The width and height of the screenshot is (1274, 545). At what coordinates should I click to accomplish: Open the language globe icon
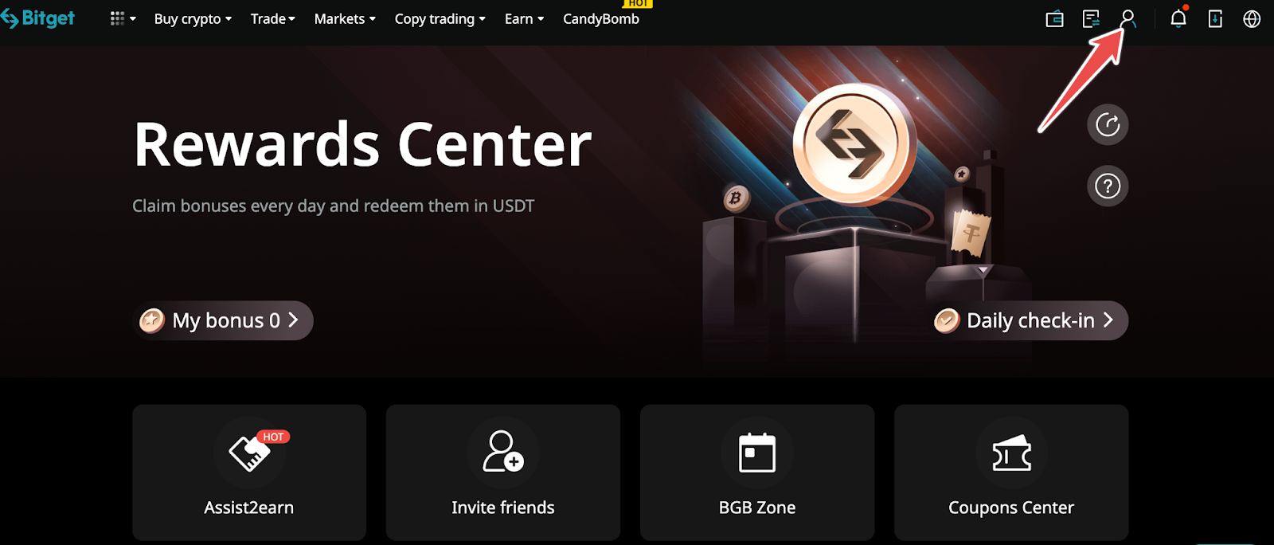point(1252,18)
